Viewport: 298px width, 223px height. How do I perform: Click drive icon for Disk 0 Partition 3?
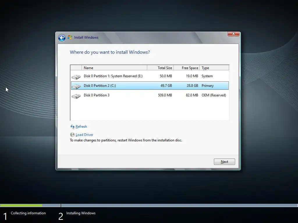[76, 96]
